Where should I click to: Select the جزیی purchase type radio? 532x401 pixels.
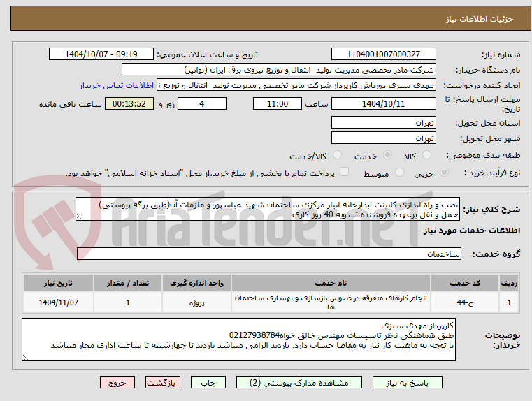pyautogui.click(x=444, y=173)
